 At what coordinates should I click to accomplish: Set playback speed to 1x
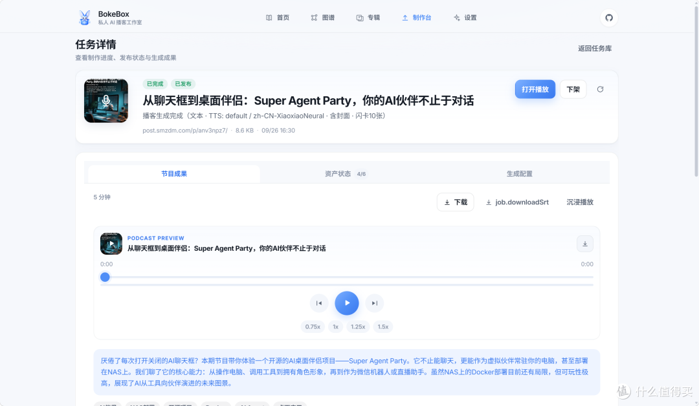tap(336, 326)
